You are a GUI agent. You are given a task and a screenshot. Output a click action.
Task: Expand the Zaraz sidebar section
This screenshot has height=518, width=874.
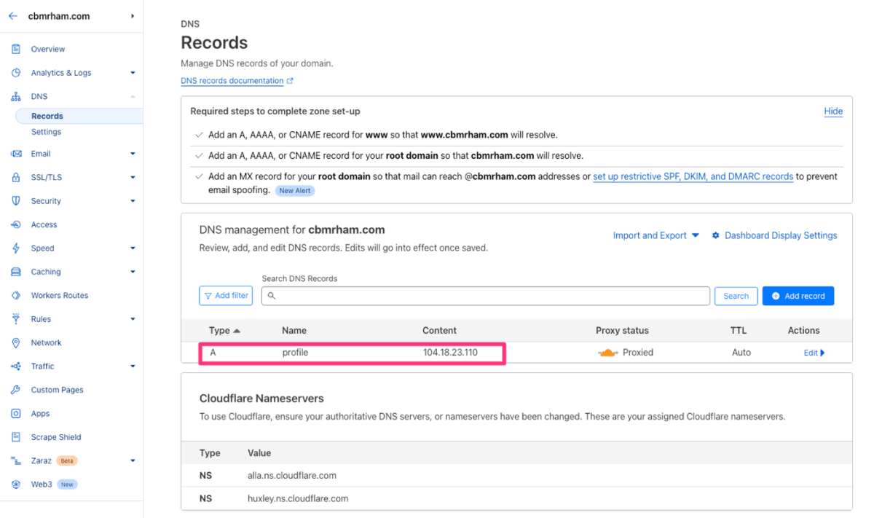(133, 460)
